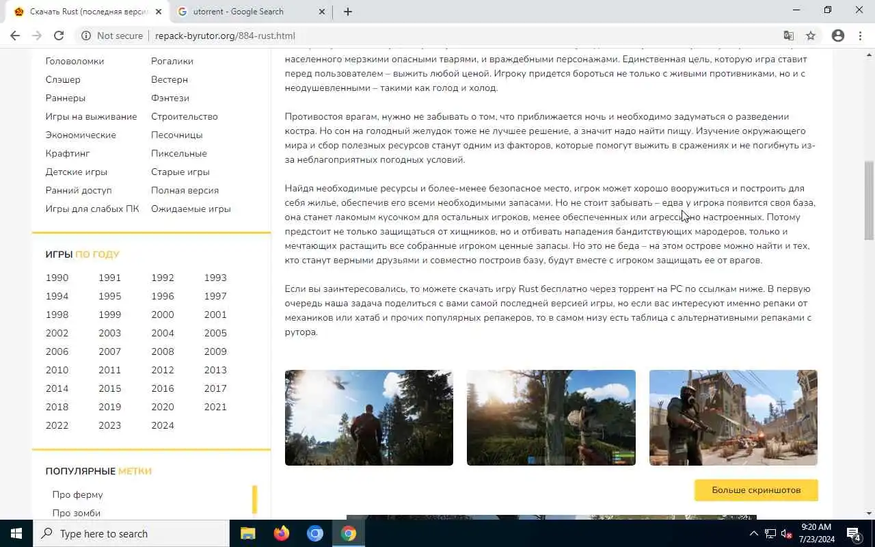875x547 pixels.
Task: Open the middle forest screenshot thumbnail
Action: pyautogui.click(x=551, y=418)
